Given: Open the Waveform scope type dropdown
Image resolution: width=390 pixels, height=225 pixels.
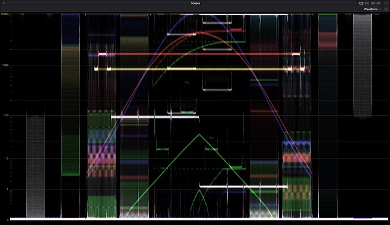Looking at the screenshot, I should (372, 9).
